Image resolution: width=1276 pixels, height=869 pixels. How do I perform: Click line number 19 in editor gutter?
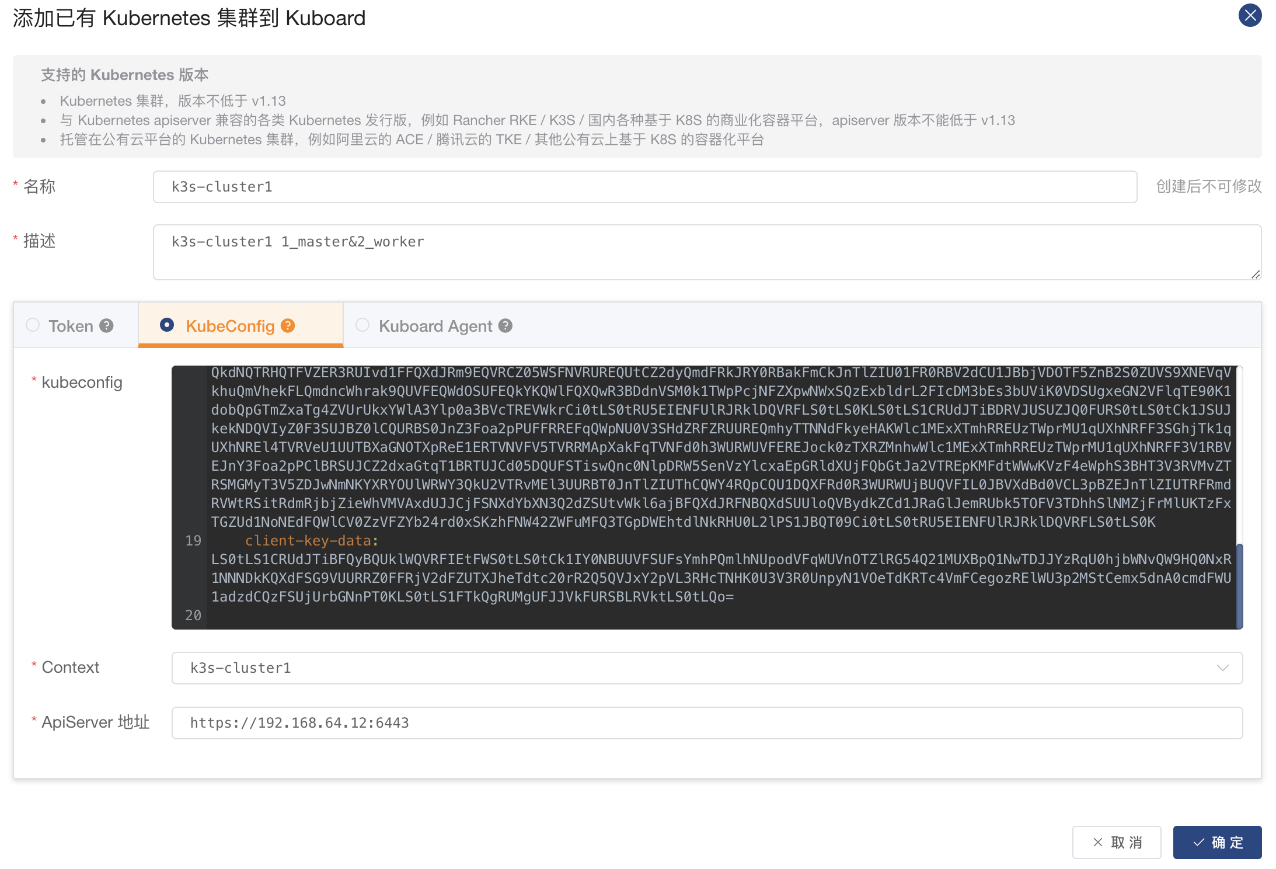click(x=193, y=541)
